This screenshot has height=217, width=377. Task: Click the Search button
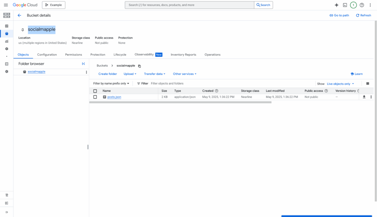263,5
